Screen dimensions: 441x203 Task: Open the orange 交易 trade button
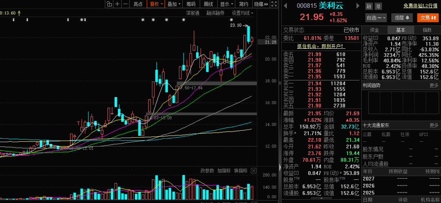tap(428, 18)
